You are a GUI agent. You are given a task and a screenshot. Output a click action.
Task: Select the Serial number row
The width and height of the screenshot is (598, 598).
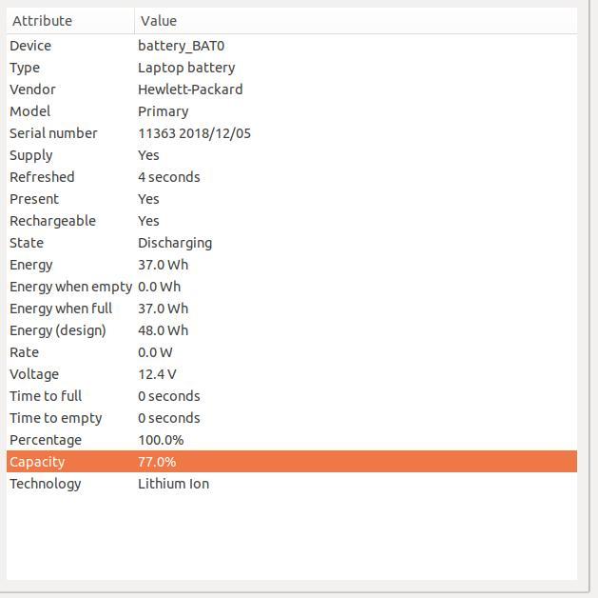292,133
